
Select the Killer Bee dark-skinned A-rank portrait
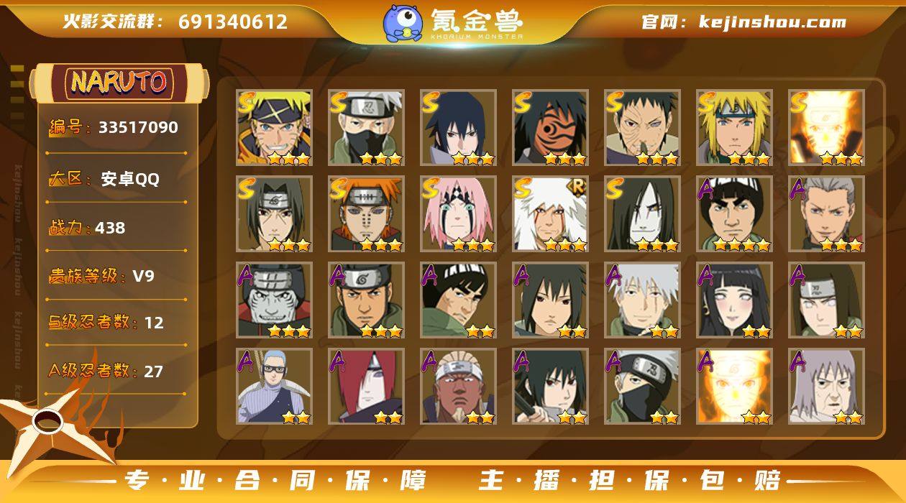click(x=458, y=387)
